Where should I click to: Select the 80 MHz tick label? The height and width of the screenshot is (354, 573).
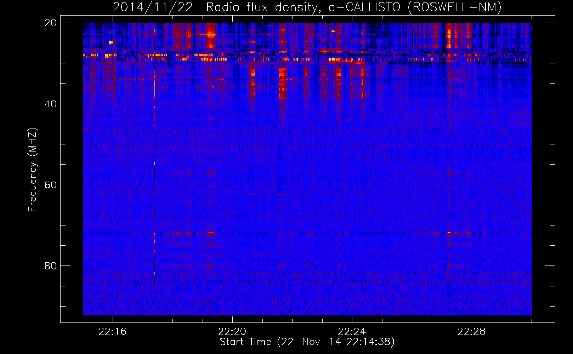point(51,266)
